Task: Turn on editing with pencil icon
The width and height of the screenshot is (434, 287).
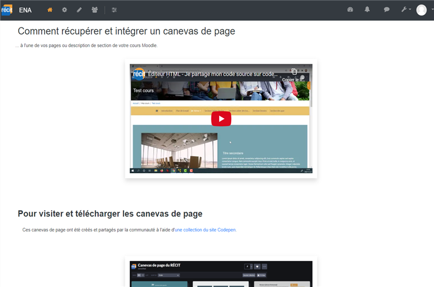Action: click(x=79, y=10)
